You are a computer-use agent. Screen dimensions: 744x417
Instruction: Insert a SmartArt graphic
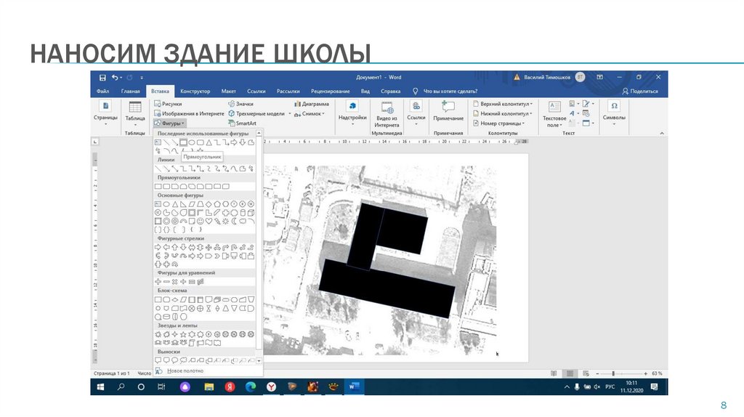click(242, 124)
